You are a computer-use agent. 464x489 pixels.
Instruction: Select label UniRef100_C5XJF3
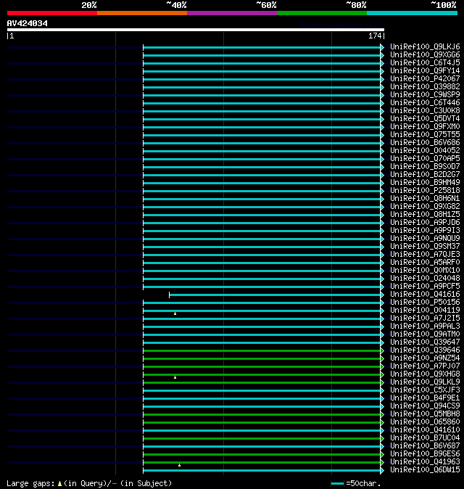tap(425, 390)
